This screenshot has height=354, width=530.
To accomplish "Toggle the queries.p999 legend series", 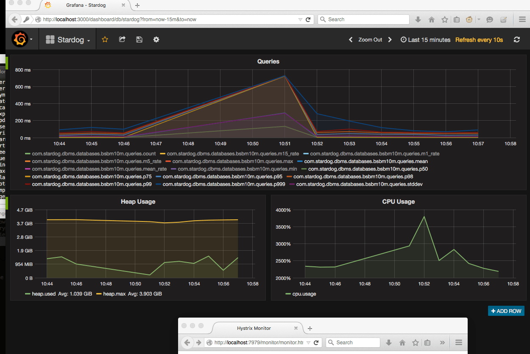I will tap(224, 184).
